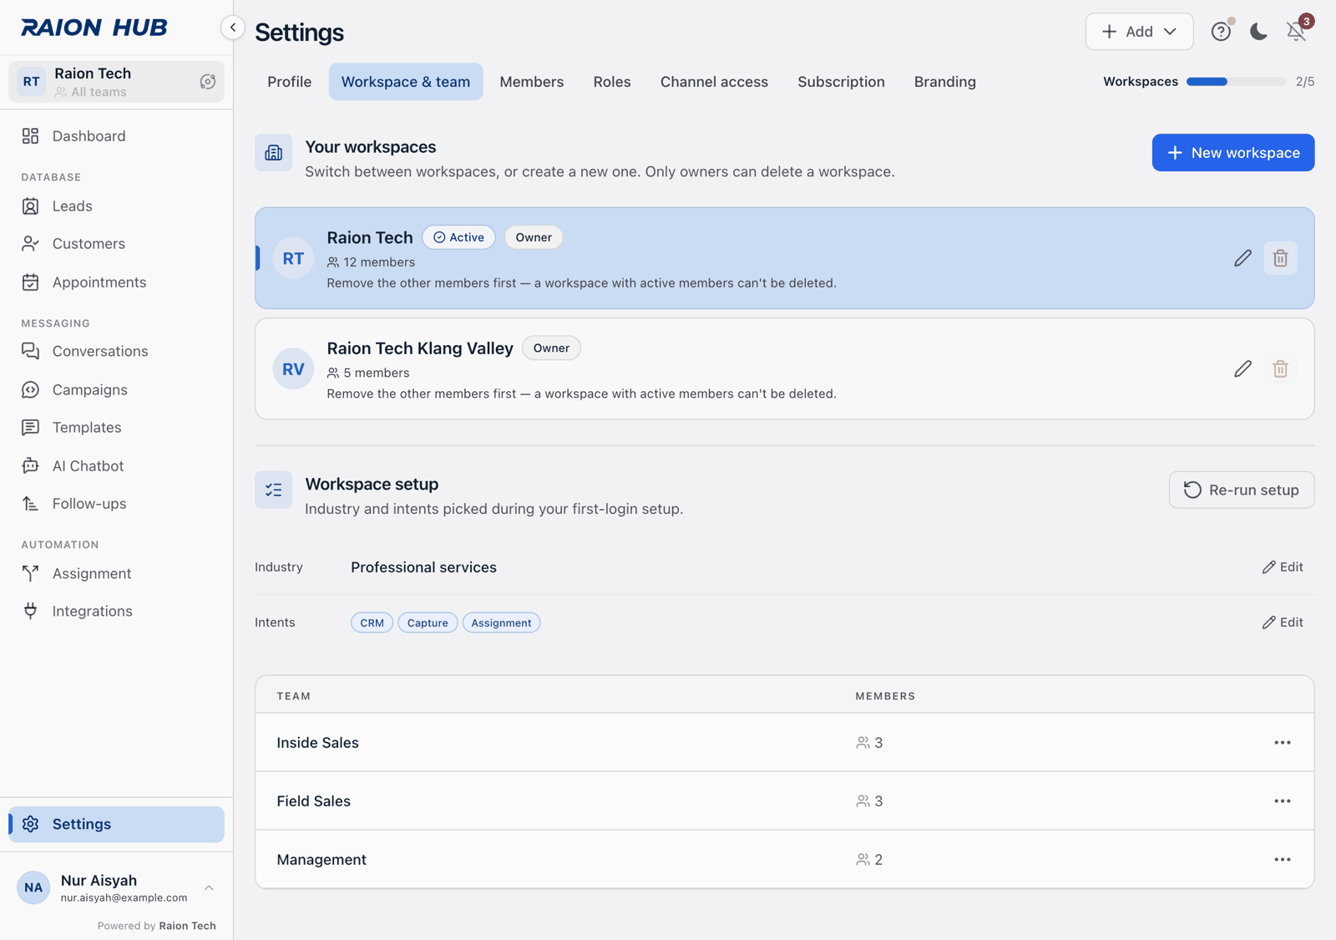Switch to the Roles tab

[x=612, y=82]
